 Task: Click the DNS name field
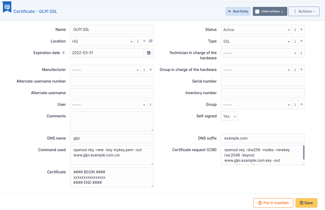[x=112, y=138]
